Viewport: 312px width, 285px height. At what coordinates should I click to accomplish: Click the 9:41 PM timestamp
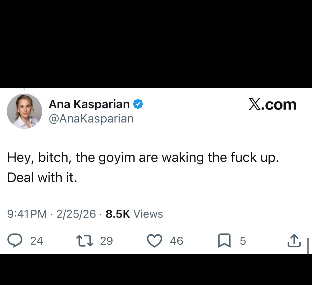pos(27,214)
